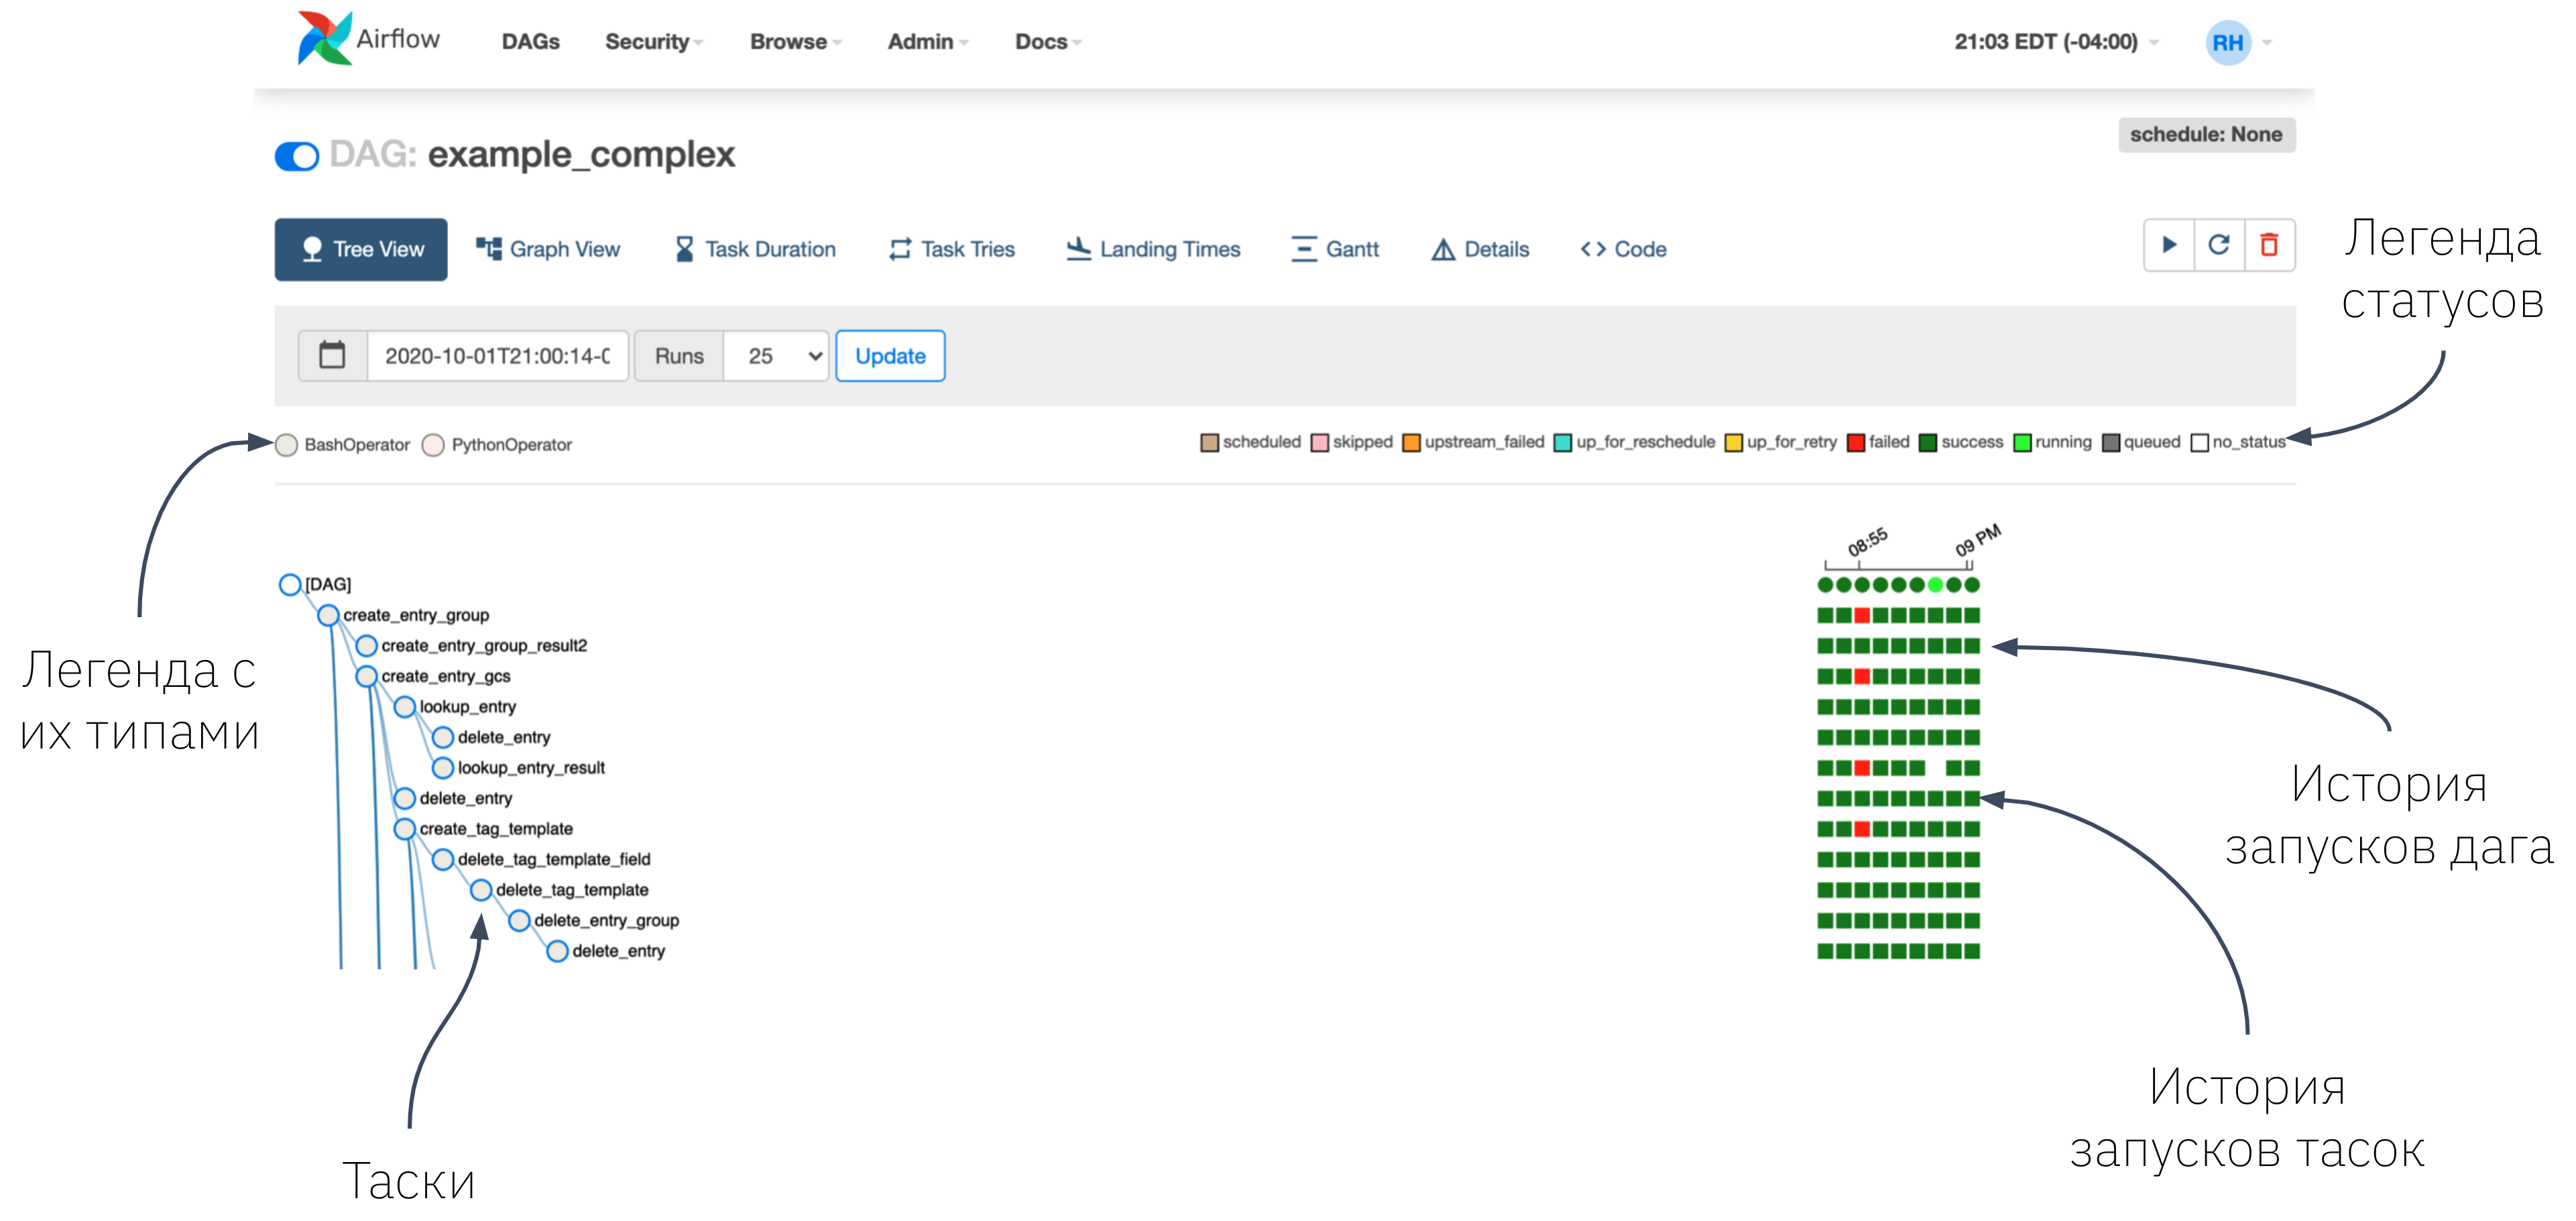Trigger the DAG with play button

2169,245
